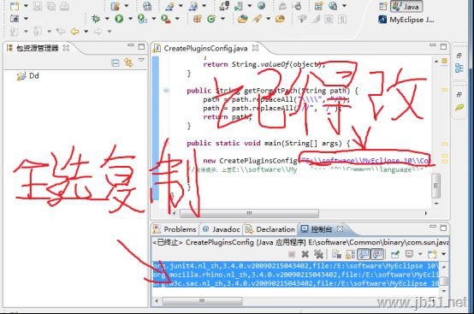Click the yellow Back navigation arrow

click(74, 31)
